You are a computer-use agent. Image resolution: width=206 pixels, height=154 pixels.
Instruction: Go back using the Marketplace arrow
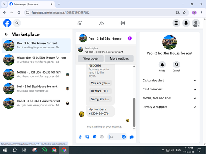[7, 34]
